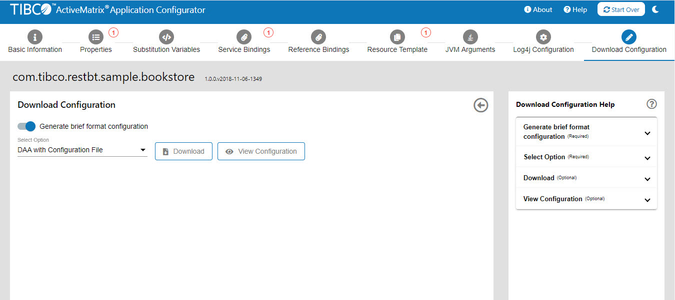Expand Select Option help section
675x300 pixels.
[x=586, y=157]
